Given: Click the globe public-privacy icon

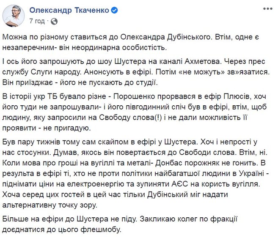Looking at the screenshot, I should click(x=55, y=21).
